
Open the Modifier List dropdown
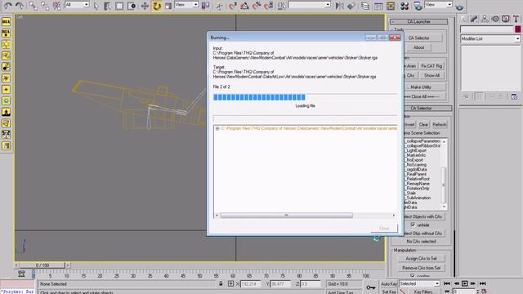click(490, 38)
